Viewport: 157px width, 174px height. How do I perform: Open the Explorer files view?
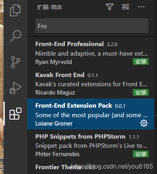15,10
